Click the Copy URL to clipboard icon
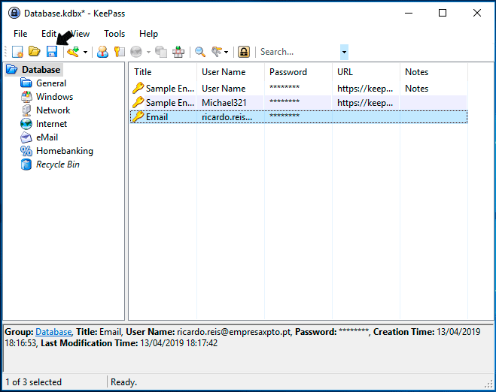 [x=161, y=52]
